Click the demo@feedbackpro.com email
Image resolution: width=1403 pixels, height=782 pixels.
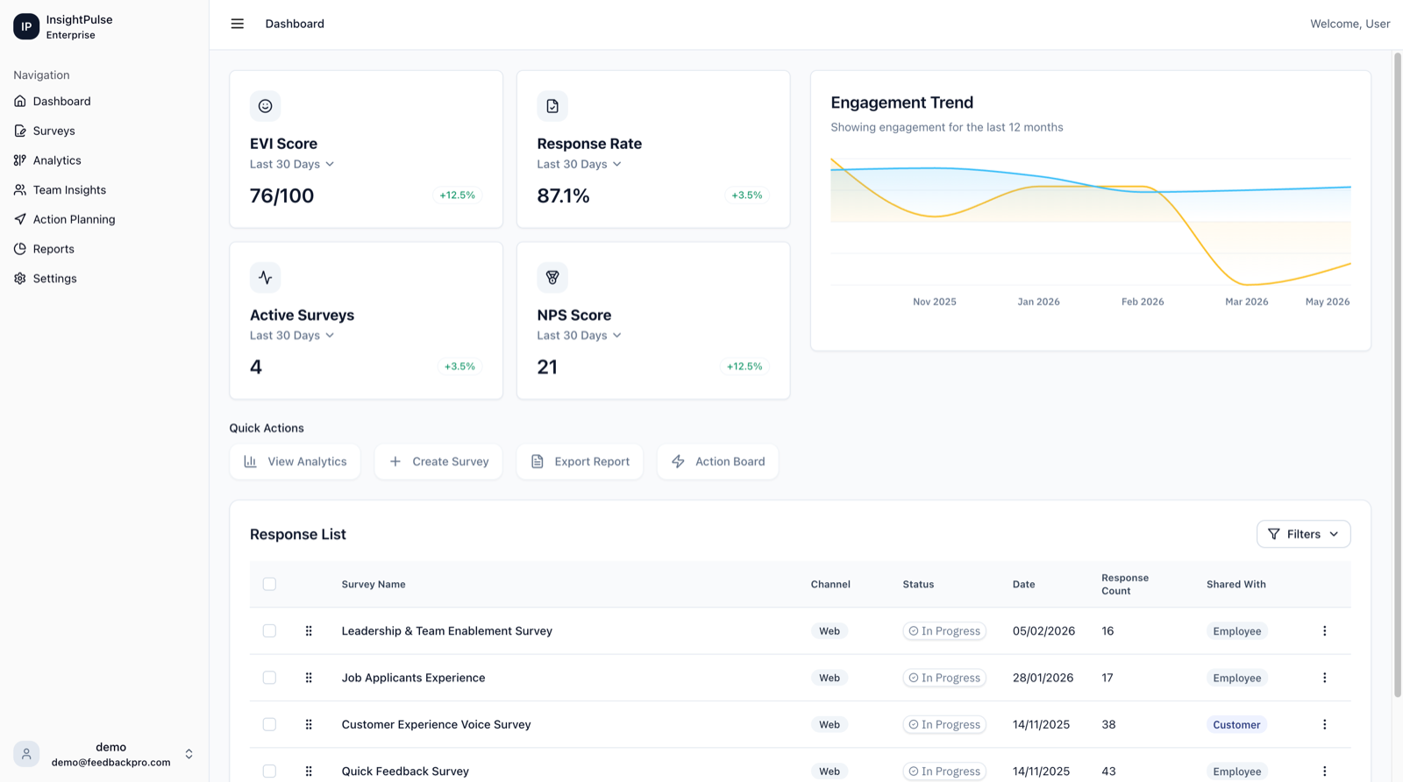pyautogui.click(x=110, y=763)
